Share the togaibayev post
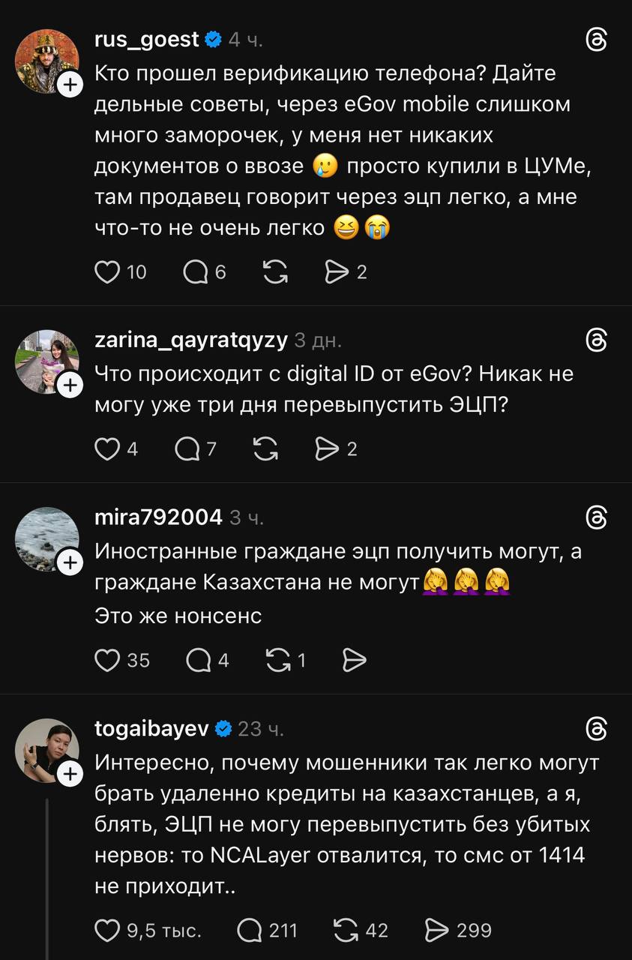 tap(436, 931)
